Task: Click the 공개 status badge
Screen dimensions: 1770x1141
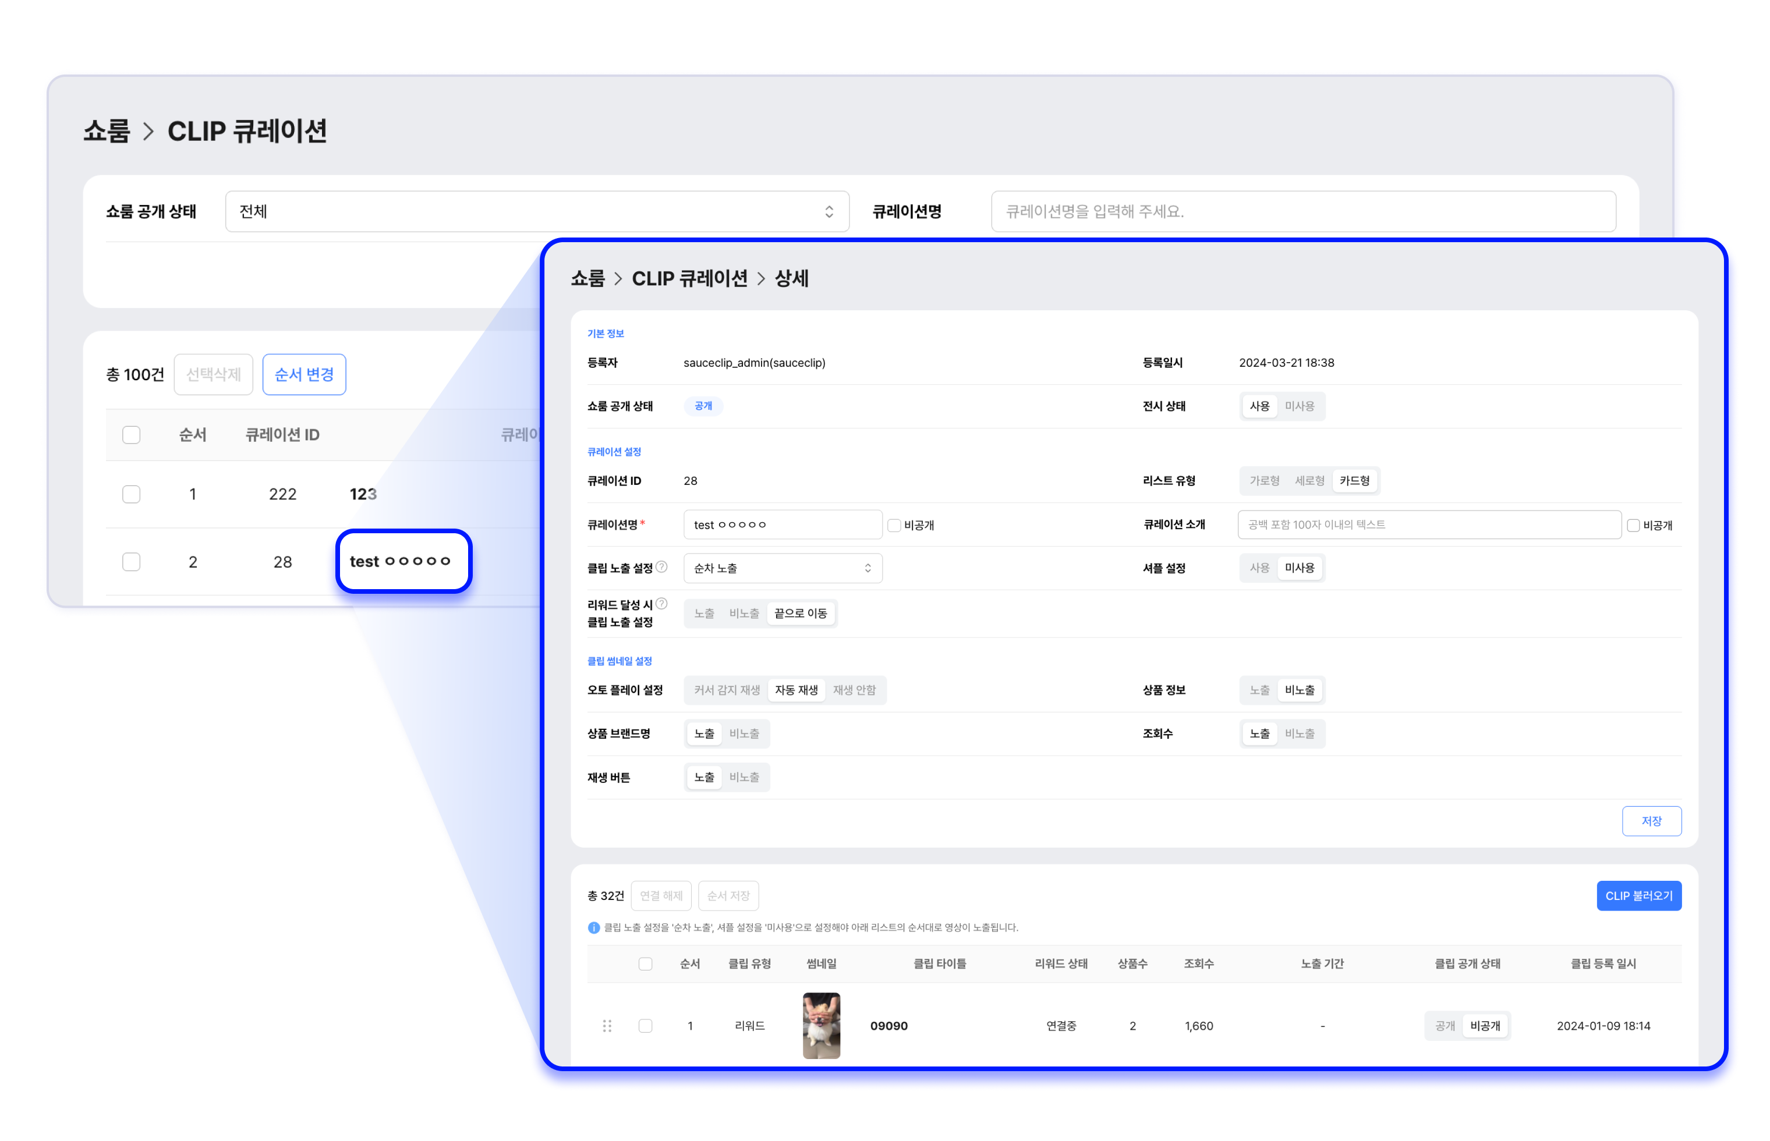Action: 703,406
